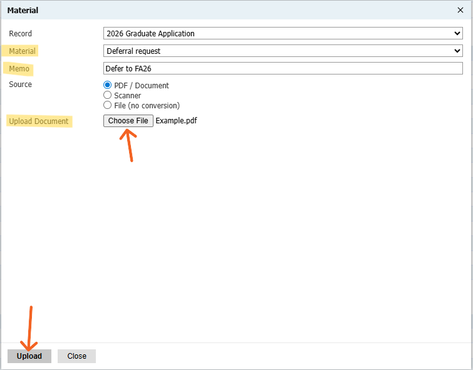Click the Source field label
This screenshot has width=473, height=370.
(x=21, y=85)
